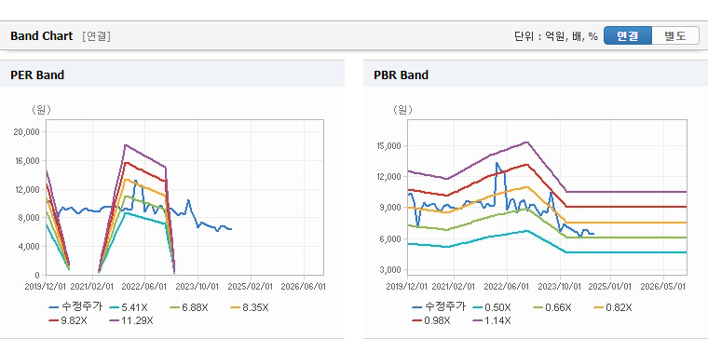The height and width of the screenshot is (339, 708).
Task: Click 2023/10/01 x-axis date in PBR chart
Action: 560,286
